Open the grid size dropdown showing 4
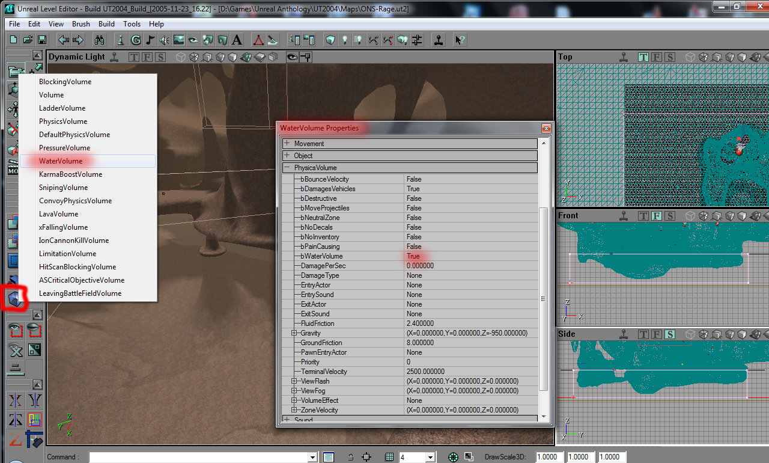This screenshot has height=463, width=769. [x=430, y=458]
